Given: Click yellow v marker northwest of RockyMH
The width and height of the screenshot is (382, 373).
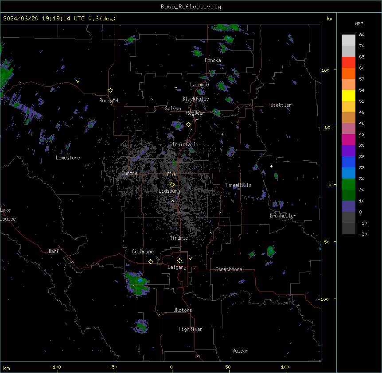Looking at the screenshot, I should (x=78, y=82).
